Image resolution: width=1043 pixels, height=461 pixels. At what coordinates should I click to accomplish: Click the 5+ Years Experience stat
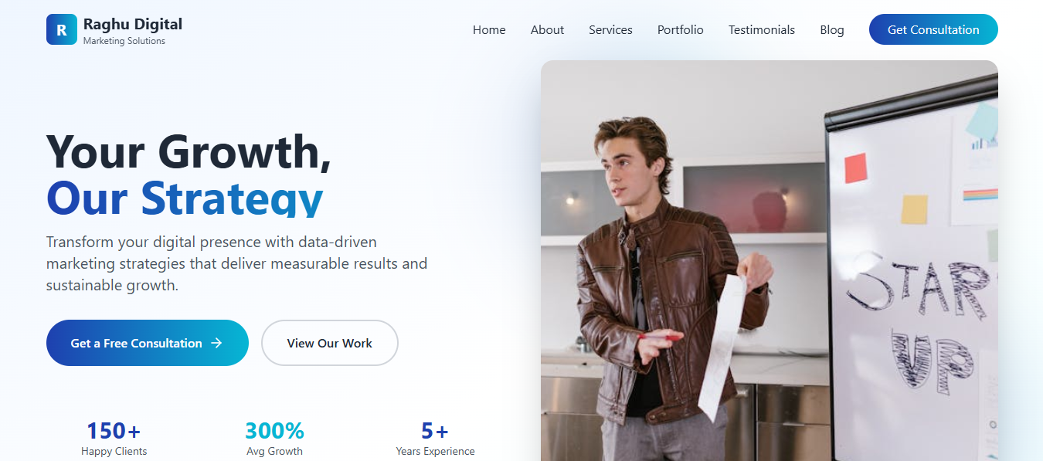(x=435, y=438)
